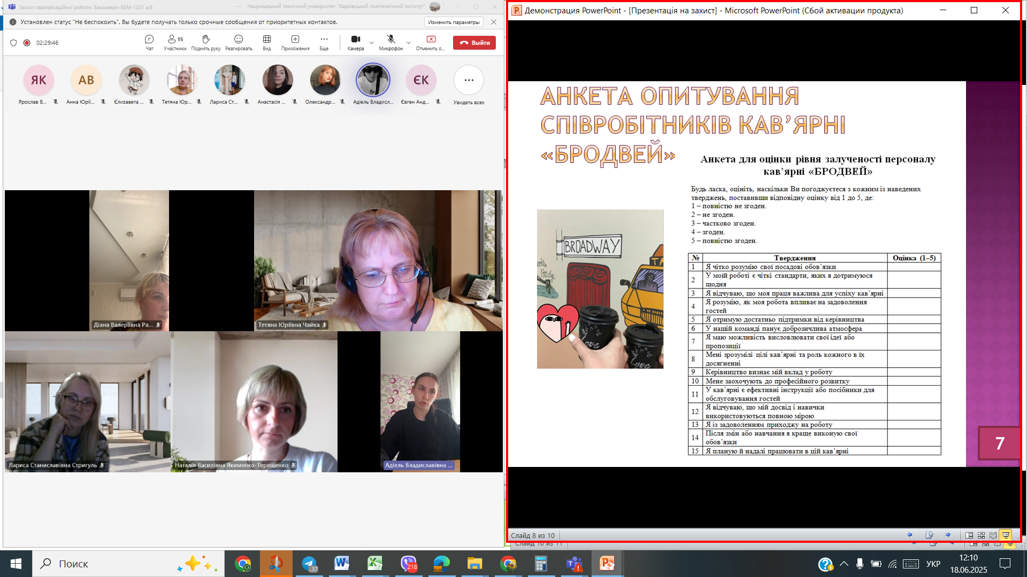Screen dimensions: 1027x577
Task: Open the Teams chat panel
Action: [x=149, y=42]
